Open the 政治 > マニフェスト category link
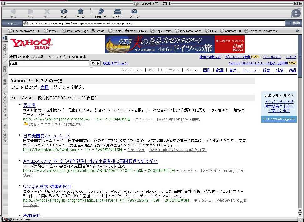 pyautogui.click(x=56, y=124)
